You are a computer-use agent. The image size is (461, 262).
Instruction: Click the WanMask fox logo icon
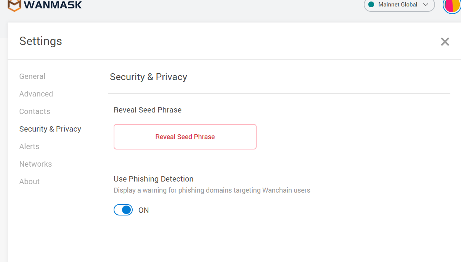coord(14,5)
